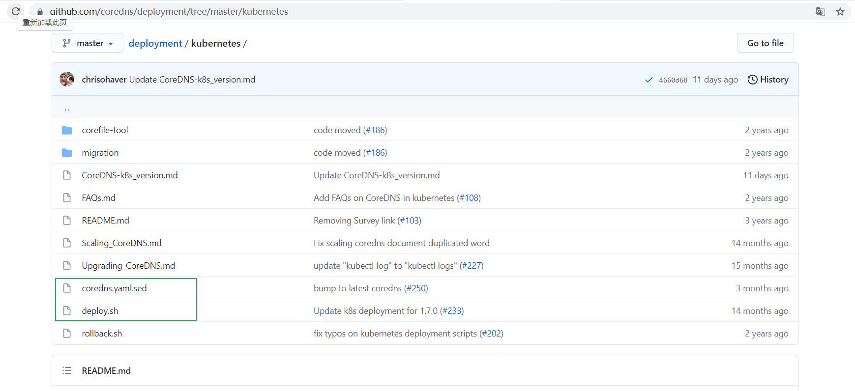Click the Go to file button

(766, 43)
